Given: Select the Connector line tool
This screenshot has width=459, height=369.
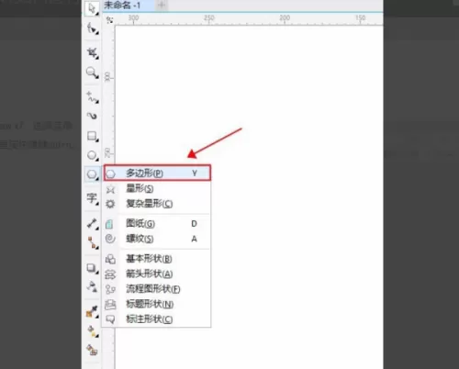Looking at the screenshot, I should (93, 242).
